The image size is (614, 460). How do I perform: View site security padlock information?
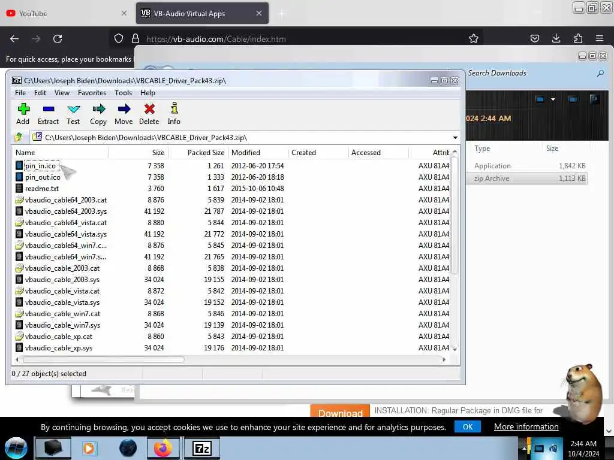tap(136, 39)
